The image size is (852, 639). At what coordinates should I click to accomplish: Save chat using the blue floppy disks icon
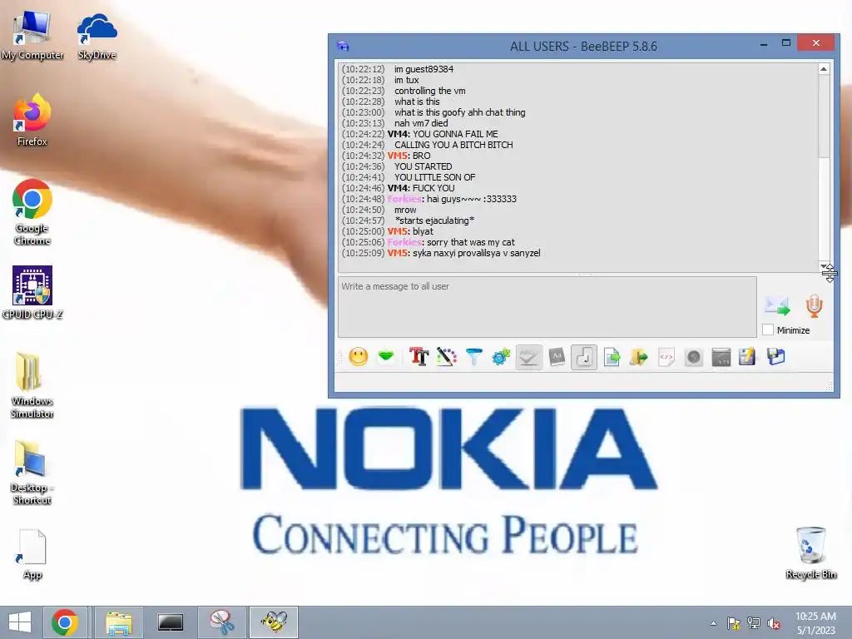pyautogui.click(x=776, y=357)
